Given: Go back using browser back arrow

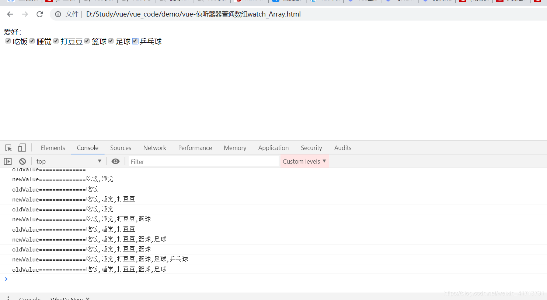Looking at the screenshot, I should (x=10, y=14).
